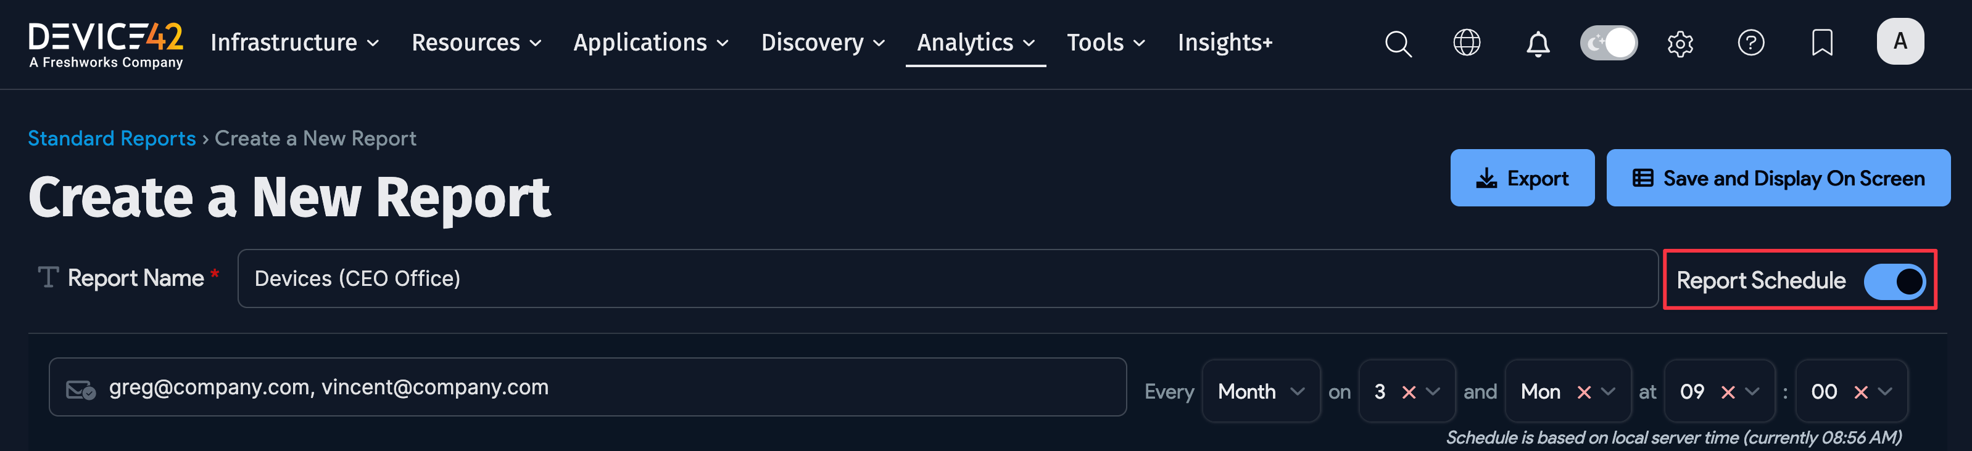Image resolution: width=1972 pixels, height=451 pixels.
Task: Go to Standard Reports breadcrumb link
Action: click(112, 139)
